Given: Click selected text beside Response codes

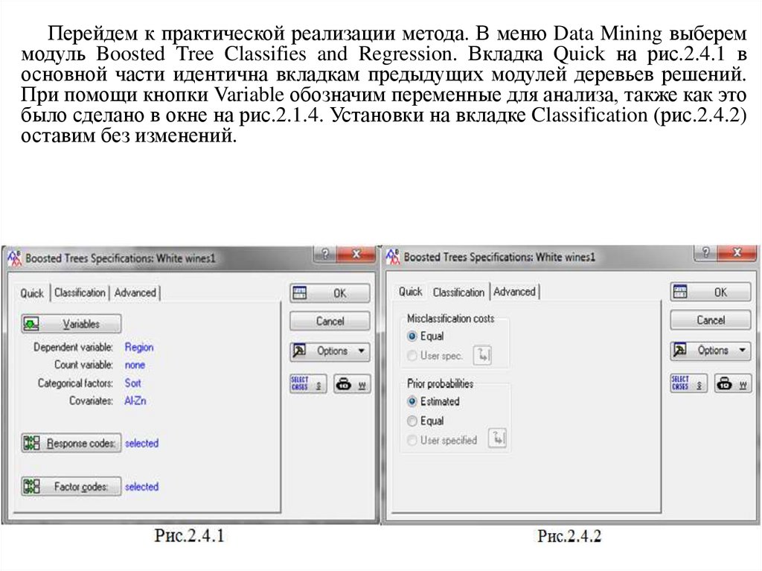Looking at the screenshot, I should [141, 443].
